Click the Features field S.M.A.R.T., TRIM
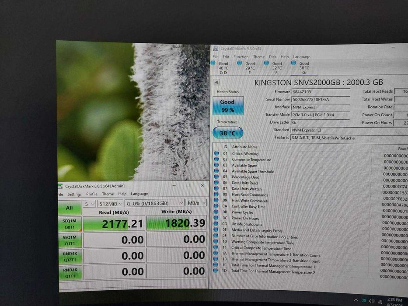This screenshot has height=306, width=408. pos(349,138)
